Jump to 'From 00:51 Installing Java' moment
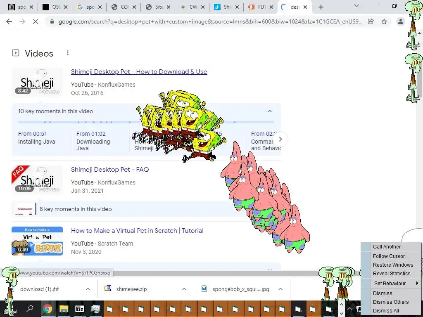 (36, 138)
